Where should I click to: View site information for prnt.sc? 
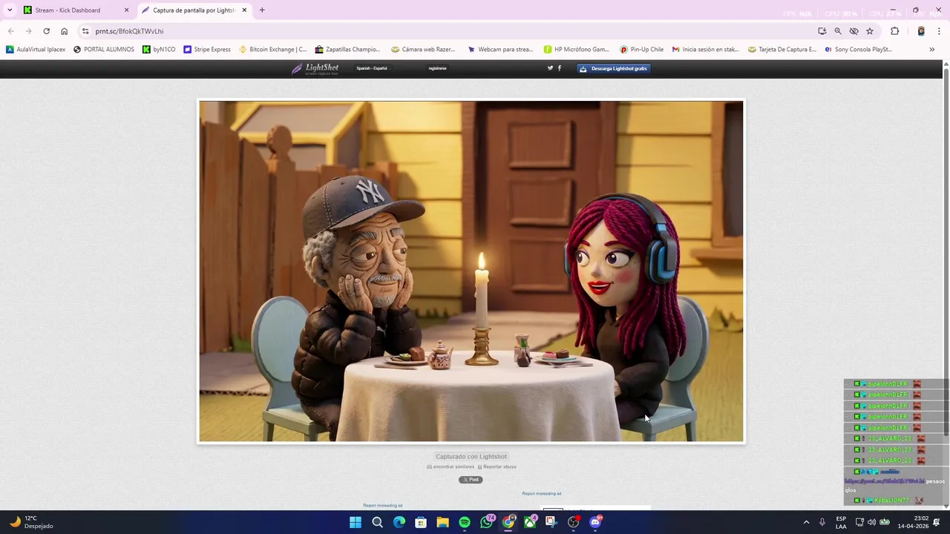85,31
